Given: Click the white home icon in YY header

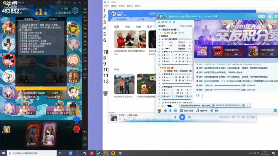Looking at the screenshot, I should tap(270, 16).
